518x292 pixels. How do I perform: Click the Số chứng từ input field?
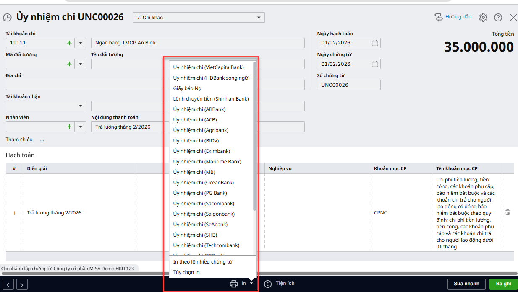(348, 85)
